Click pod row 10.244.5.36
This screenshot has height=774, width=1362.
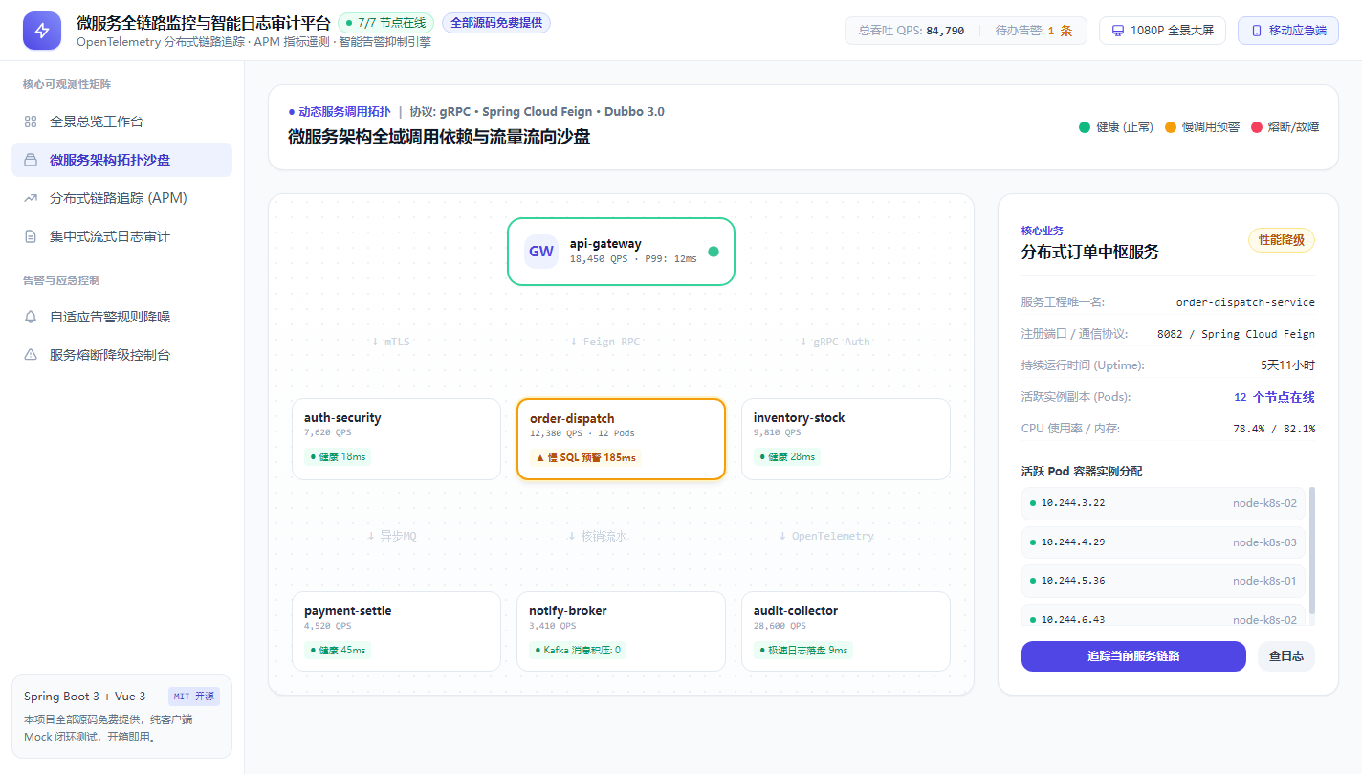[1163, 581]
